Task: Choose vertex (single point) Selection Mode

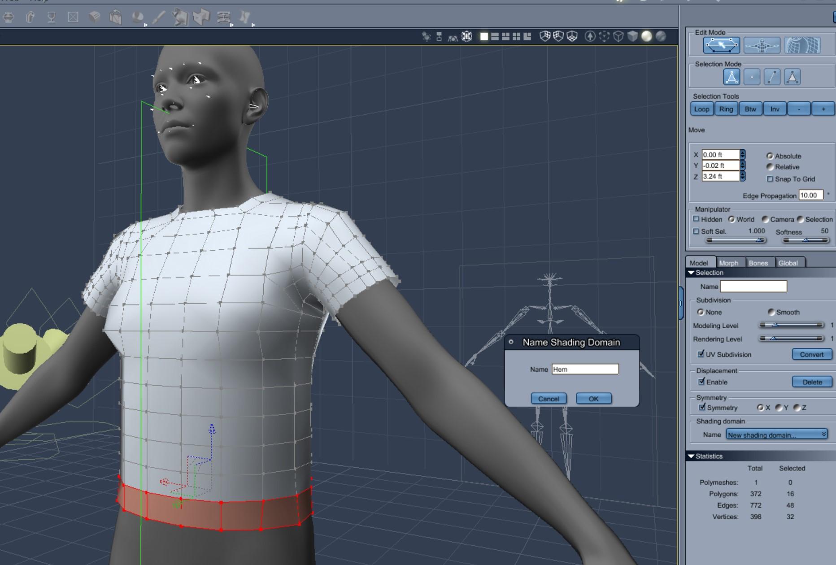Action: click(x=752, y=77)
